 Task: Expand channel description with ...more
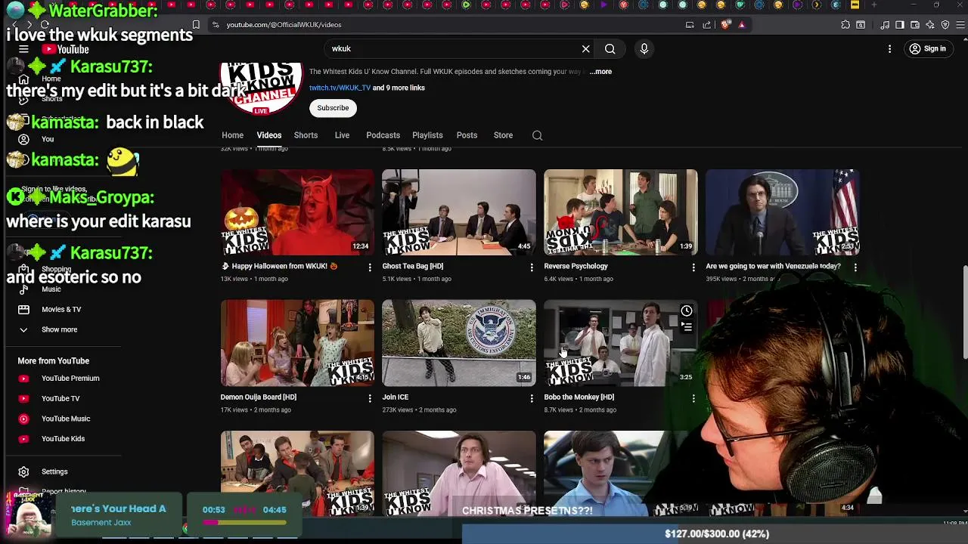click(600, 72)
